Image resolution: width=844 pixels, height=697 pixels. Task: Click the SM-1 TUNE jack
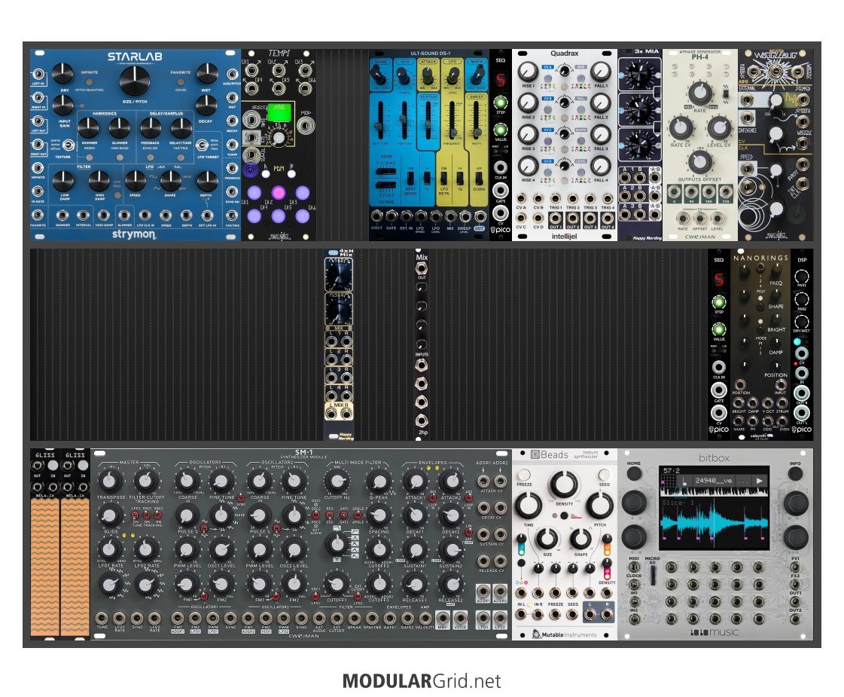click(102, 618)
